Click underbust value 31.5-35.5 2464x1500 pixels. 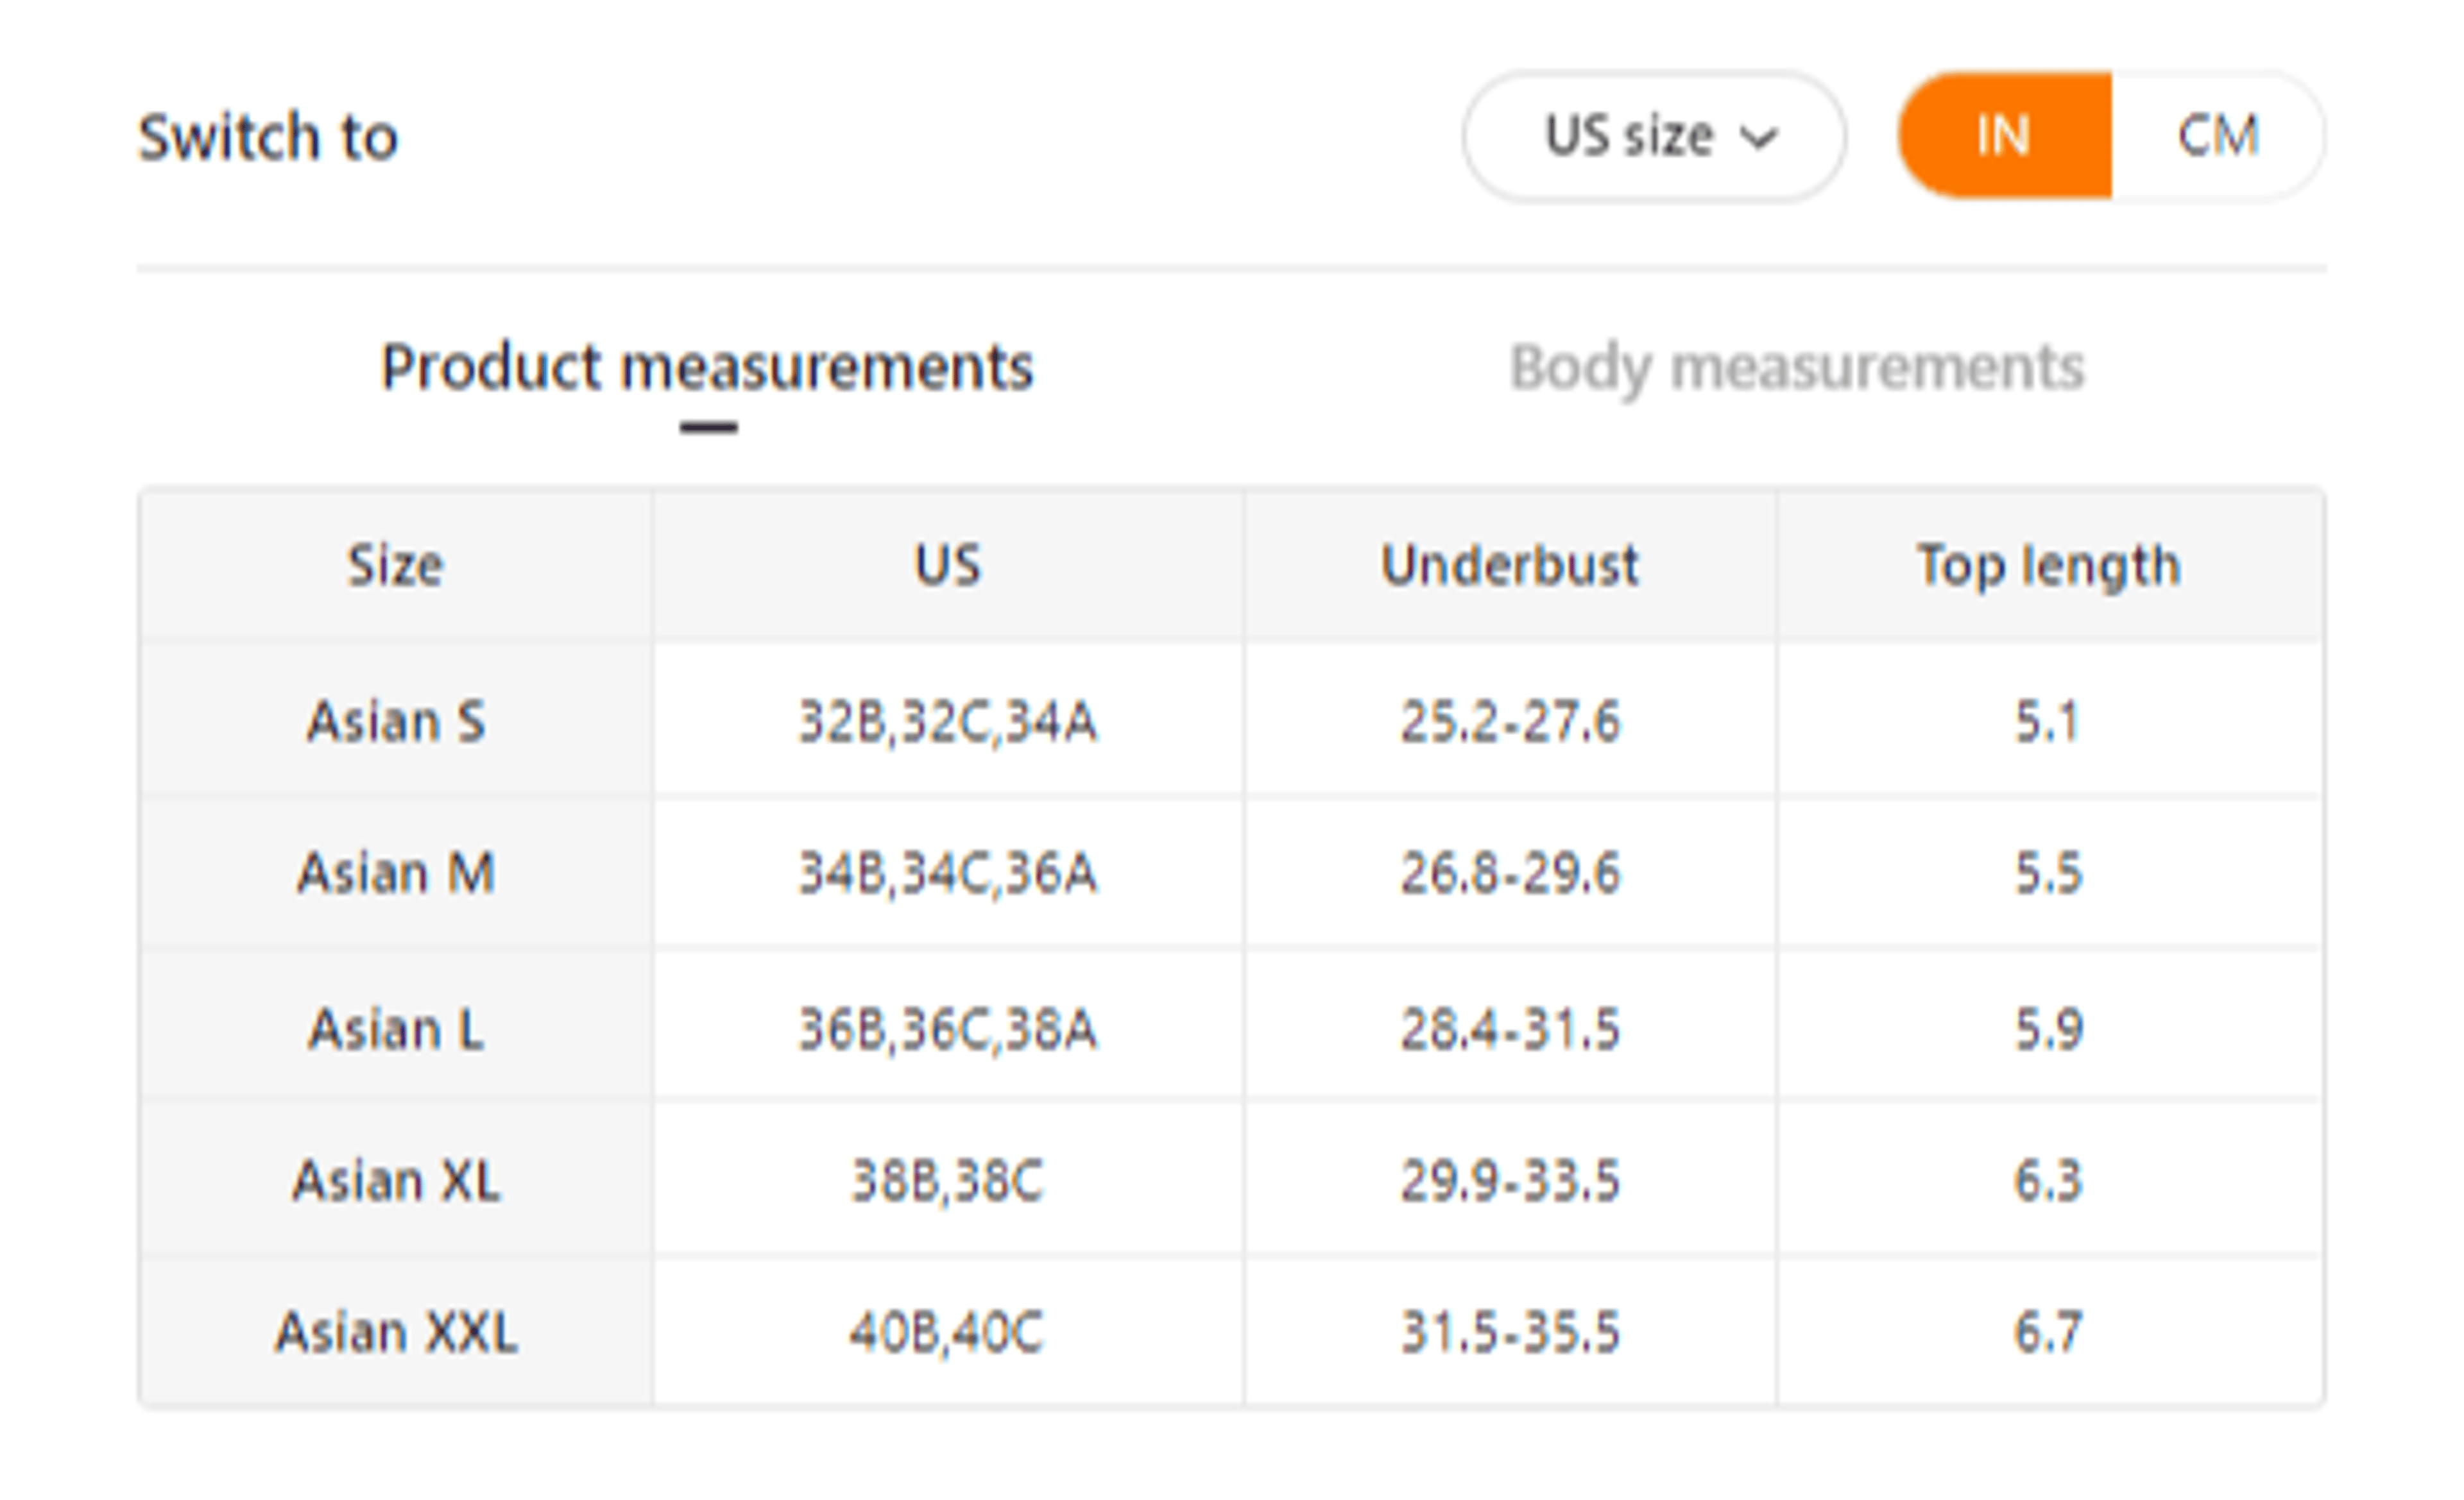pyautogui.click(x=1510, y=1332)
